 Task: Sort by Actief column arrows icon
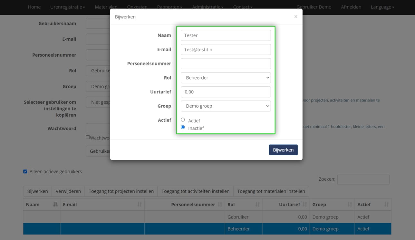coord(386,205)
